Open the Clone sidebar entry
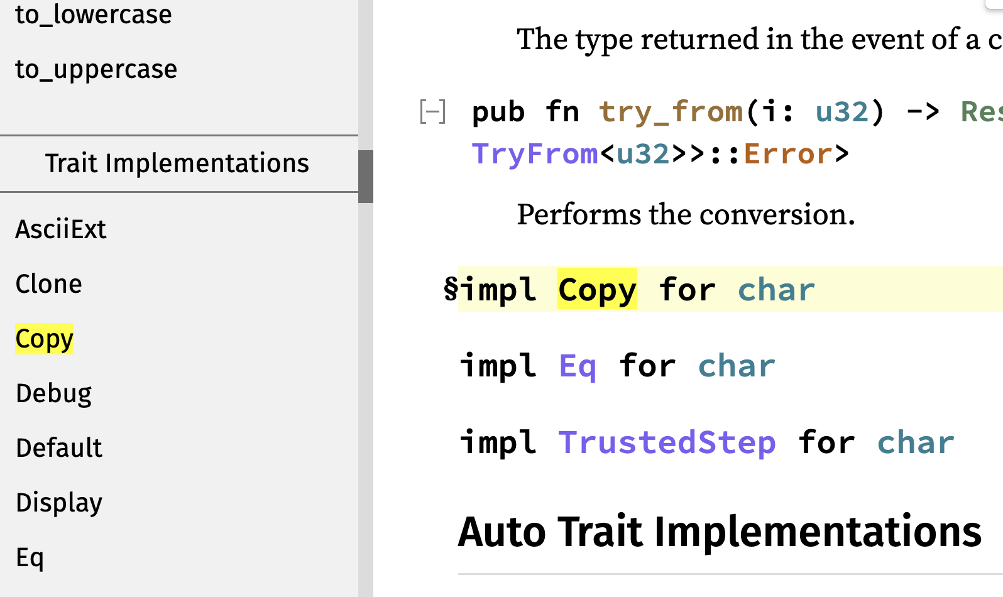This screenshot has height=597, width=1003. click(49, 284)
